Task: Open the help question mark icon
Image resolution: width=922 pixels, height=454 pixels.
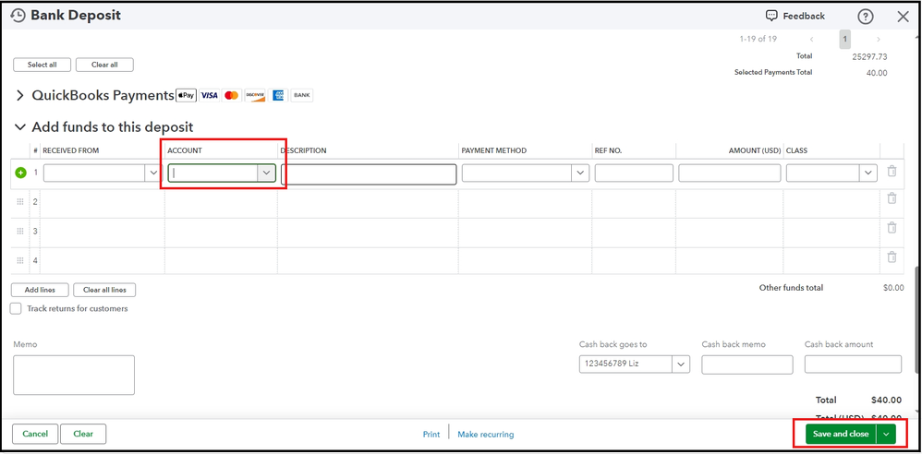Action: [x=865, y=17]
